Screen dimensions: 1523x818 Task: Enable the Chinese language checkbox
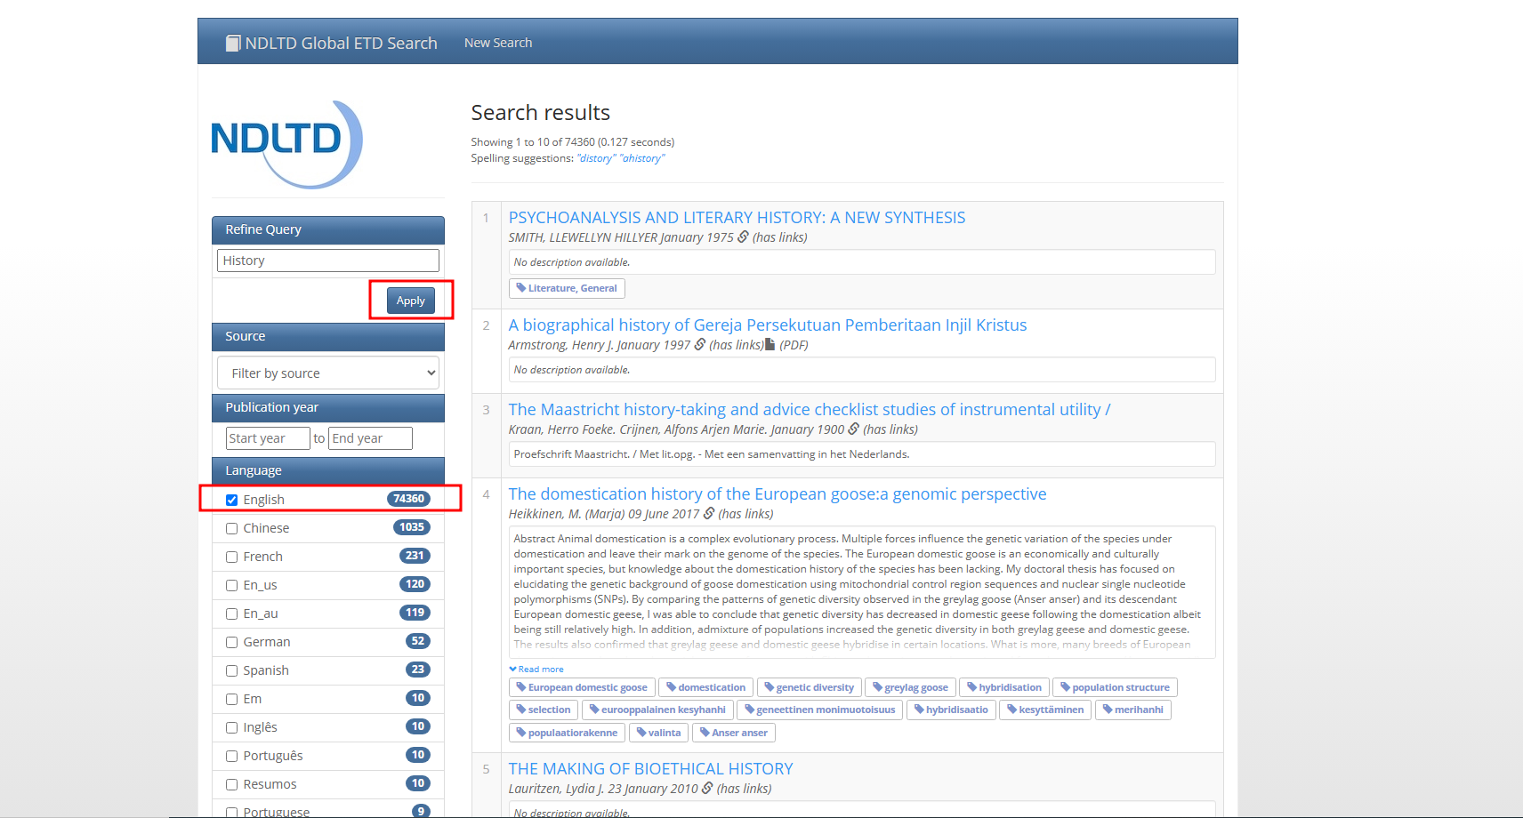(x=232, y=528)
